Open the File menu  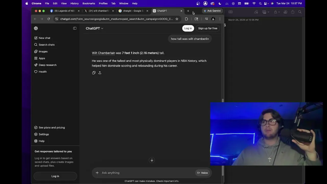pyautogui.click(x=47, y=4)
